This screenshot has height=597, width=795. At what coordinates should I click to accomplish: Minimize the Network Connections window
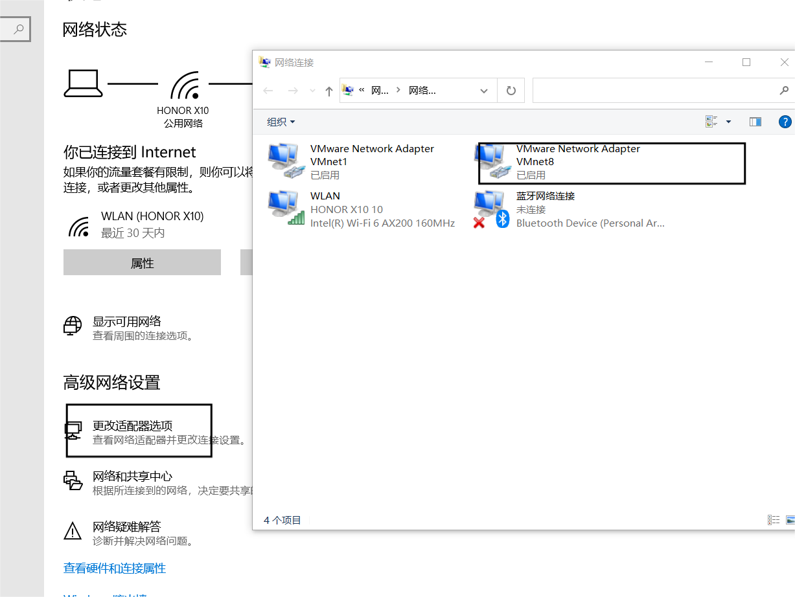(709, 62)
